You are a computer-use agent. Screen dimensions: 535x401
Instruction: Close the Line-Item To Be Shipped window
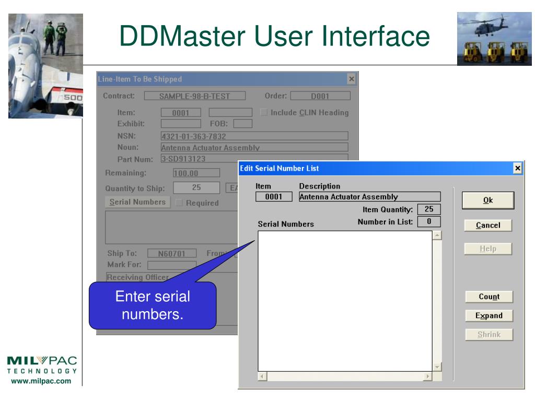352,79
